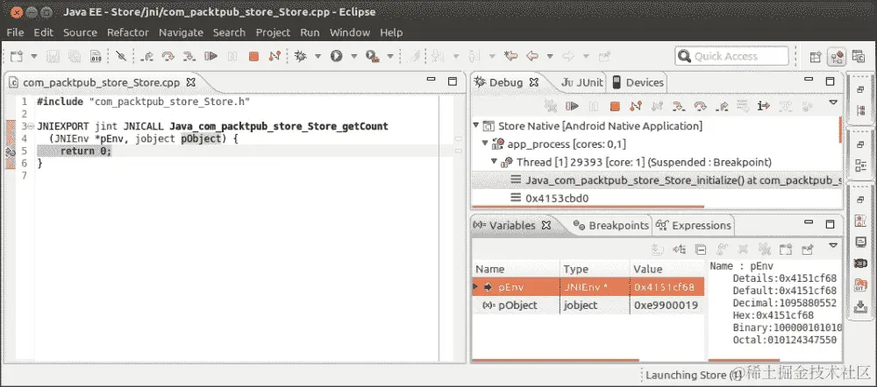This screenshot has width=877, height=387.
Task: Open the External Tools dropdown arrow
Action: click(x=390, y=56)
